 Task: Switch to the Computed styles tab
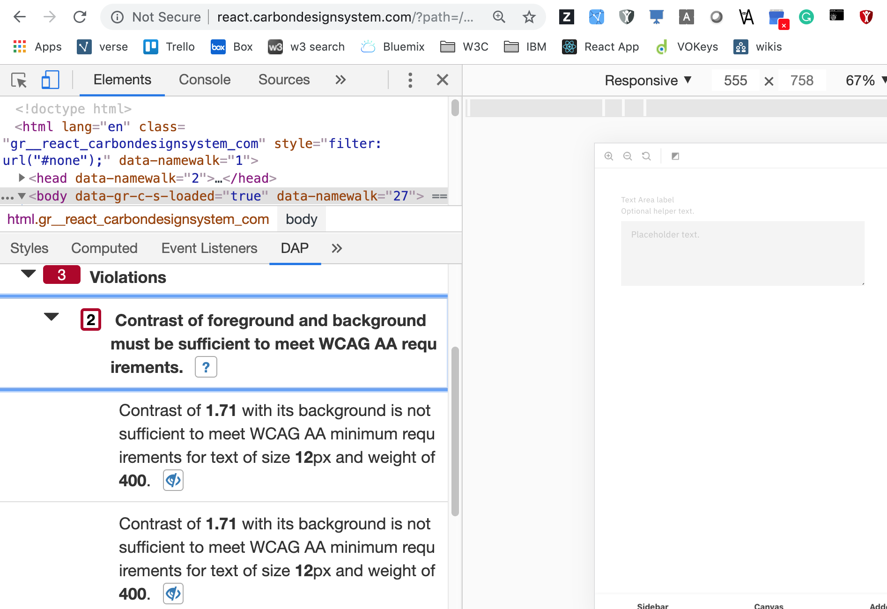pos(104,248)
